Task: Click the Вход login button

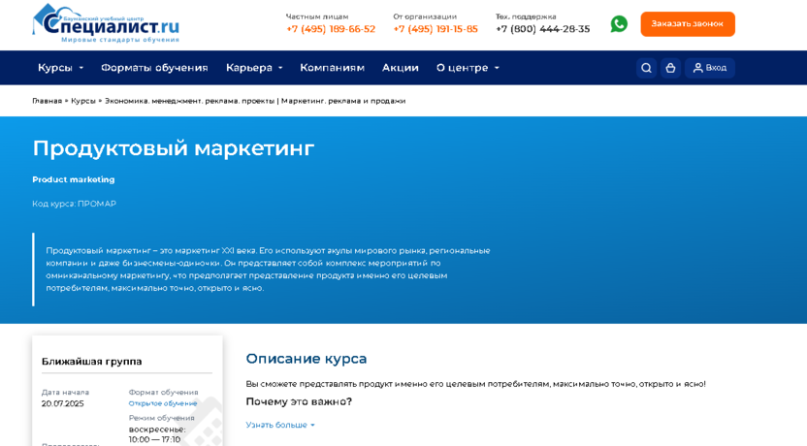Action: [710, 68]
